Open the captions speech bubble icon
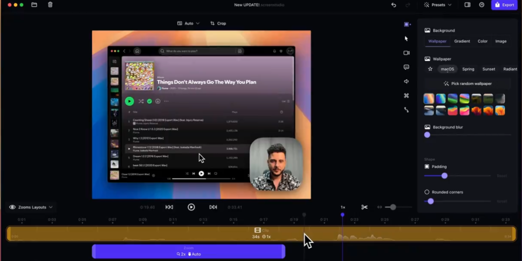 click(406, 67)
